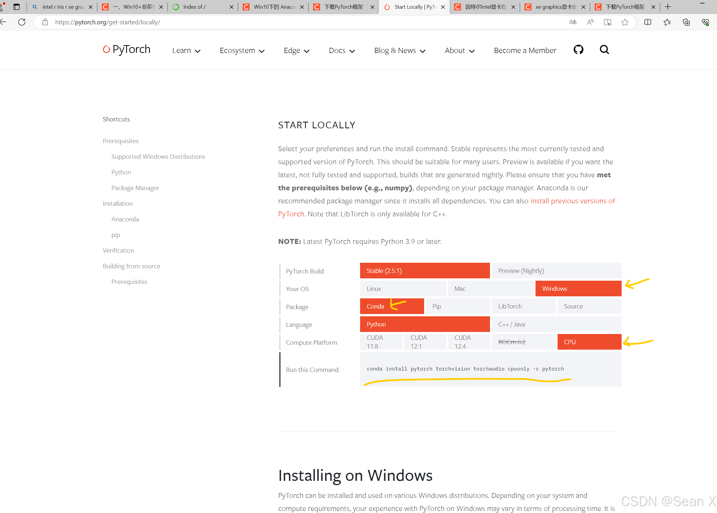Open the collections icon
The image size is (717, 513).
point(686,22)
